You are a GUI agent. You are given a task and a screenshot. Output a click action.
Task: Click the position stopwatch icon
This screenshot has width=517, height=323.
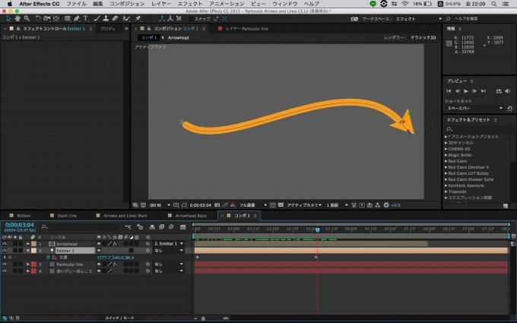coord(46,258)
